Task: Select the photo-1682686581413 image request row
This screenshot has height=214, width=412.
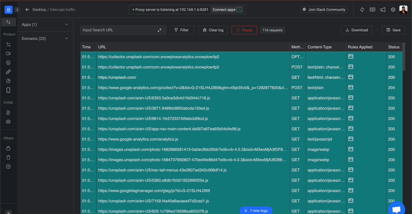Action: click(241, 149)
